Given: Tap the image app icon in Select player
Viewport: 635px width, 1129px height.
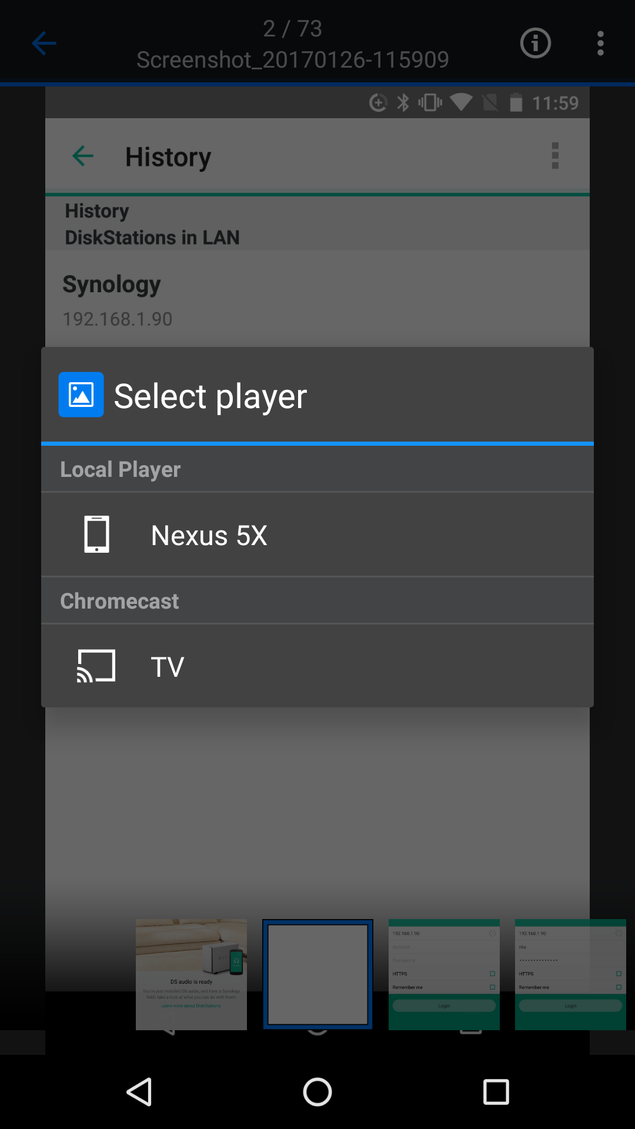Looking at the screenshot, I should tap(81, 395).
